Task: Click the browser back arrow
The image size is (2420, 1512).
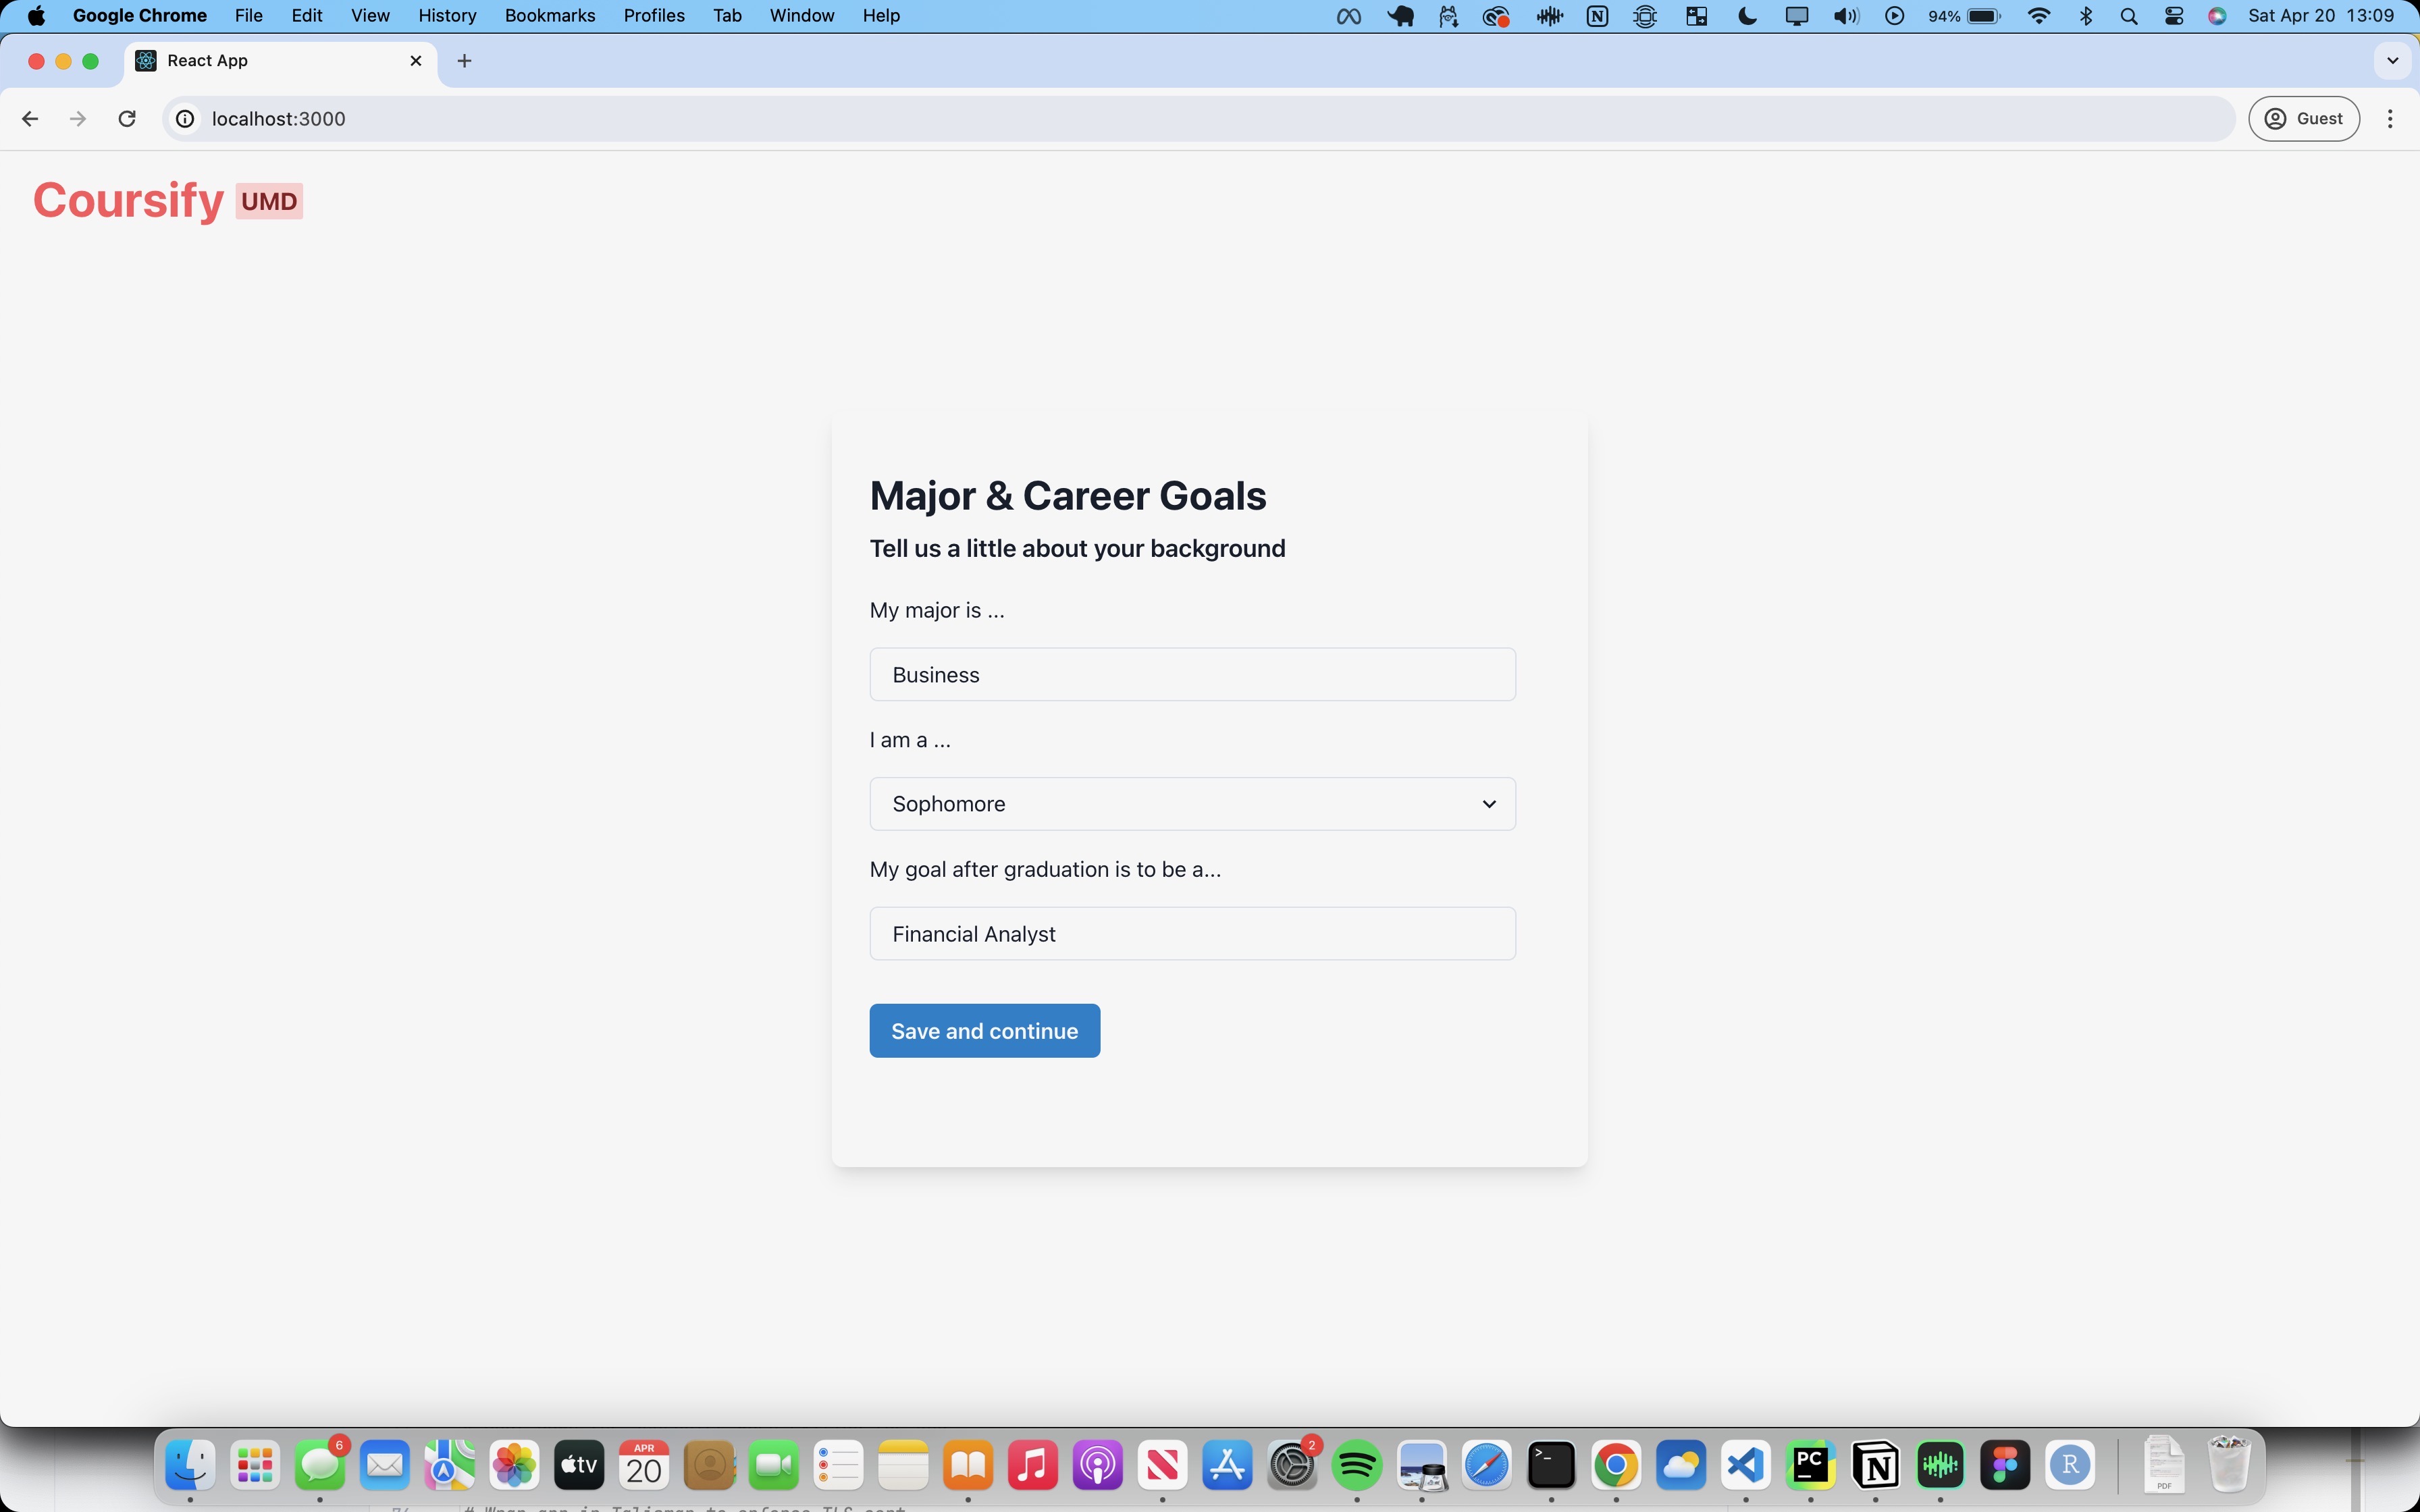Action: (x=30, y=119)
